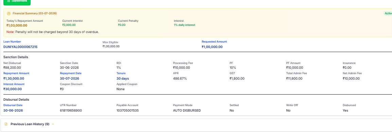This screenshot has width=392, height=132.
Task: Click Settled value No
Action: click(232, 111)
